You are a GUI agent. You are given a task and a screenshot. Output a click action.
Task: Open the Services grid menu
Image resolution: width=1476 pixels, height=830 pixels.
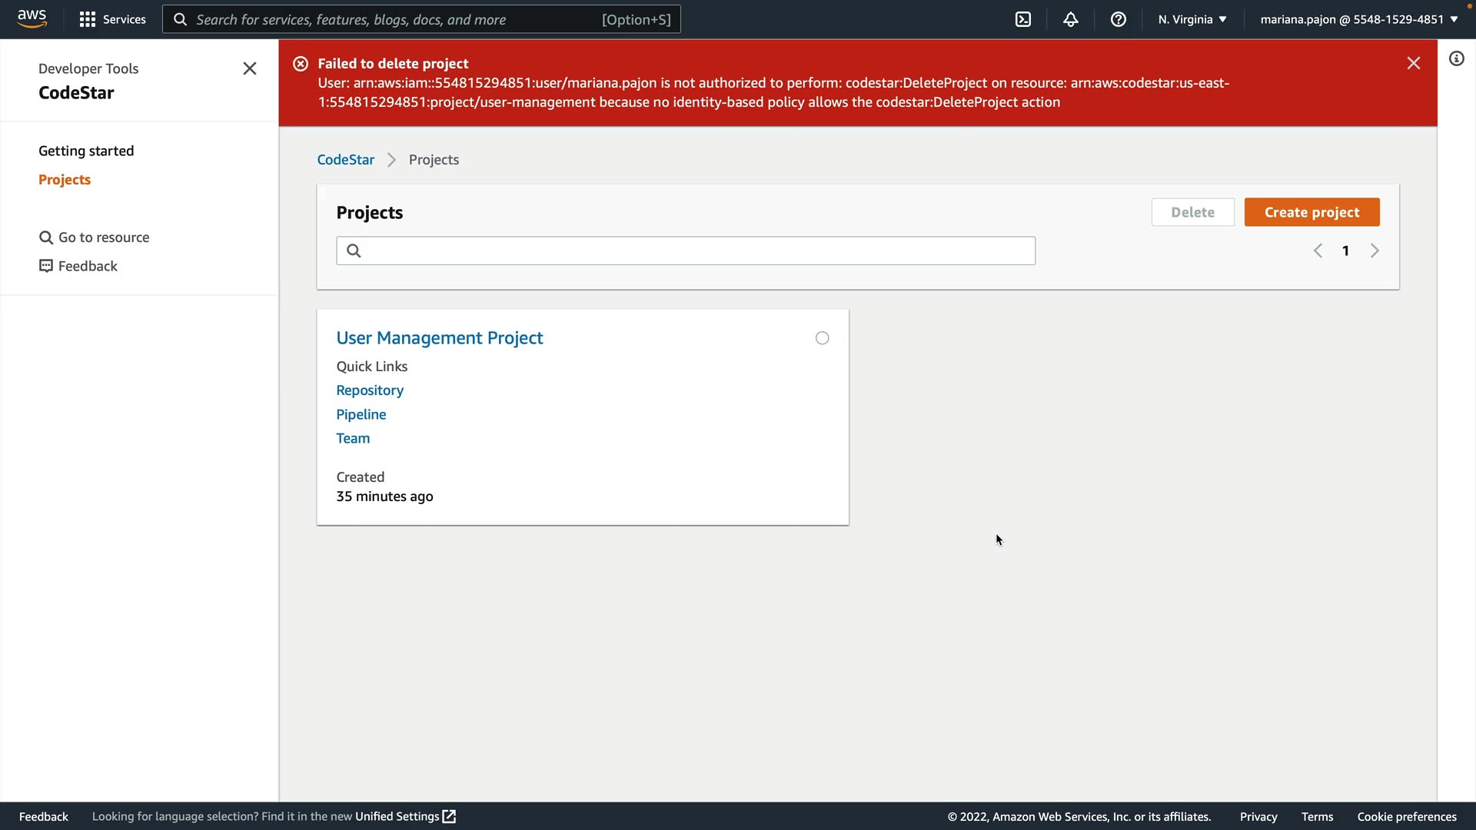pos(112,19)
